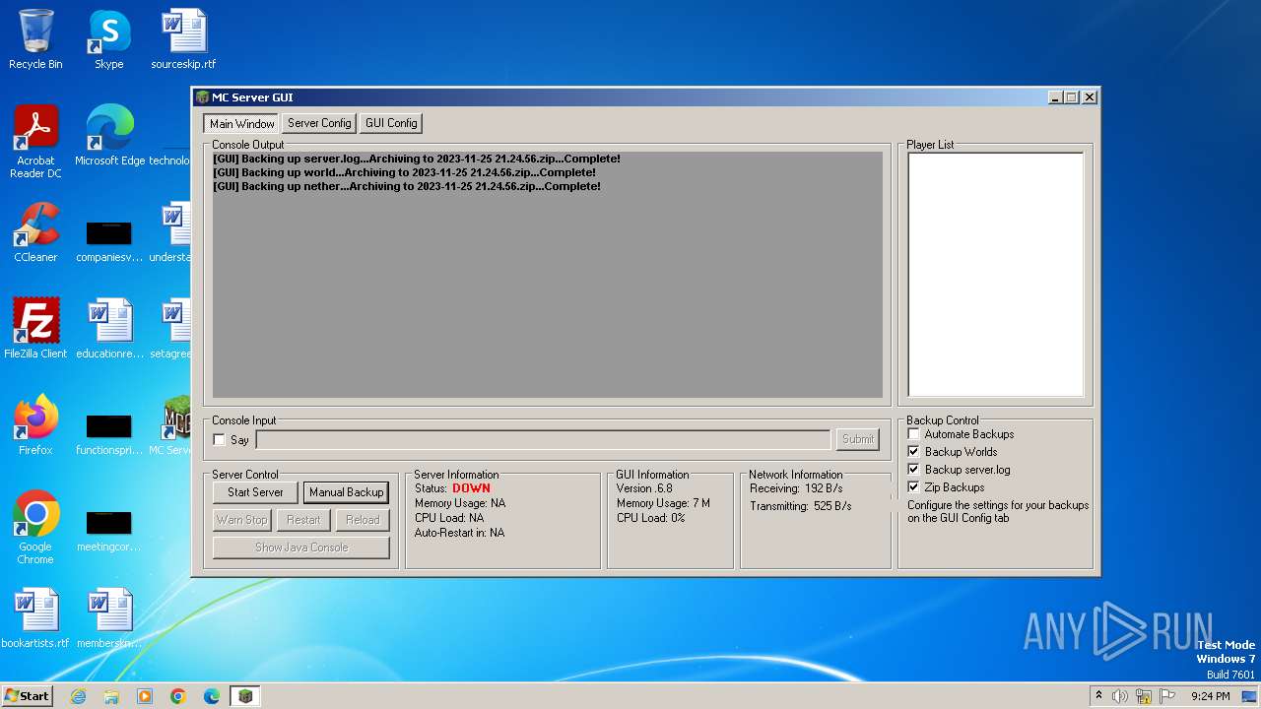Viewport: 1261px width, 709px height.
Task: Click the Start Server button
Action: 255,492
